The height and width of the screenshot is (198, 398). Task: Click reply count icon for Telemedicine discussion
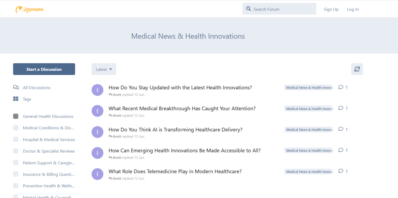click(341, 171)
